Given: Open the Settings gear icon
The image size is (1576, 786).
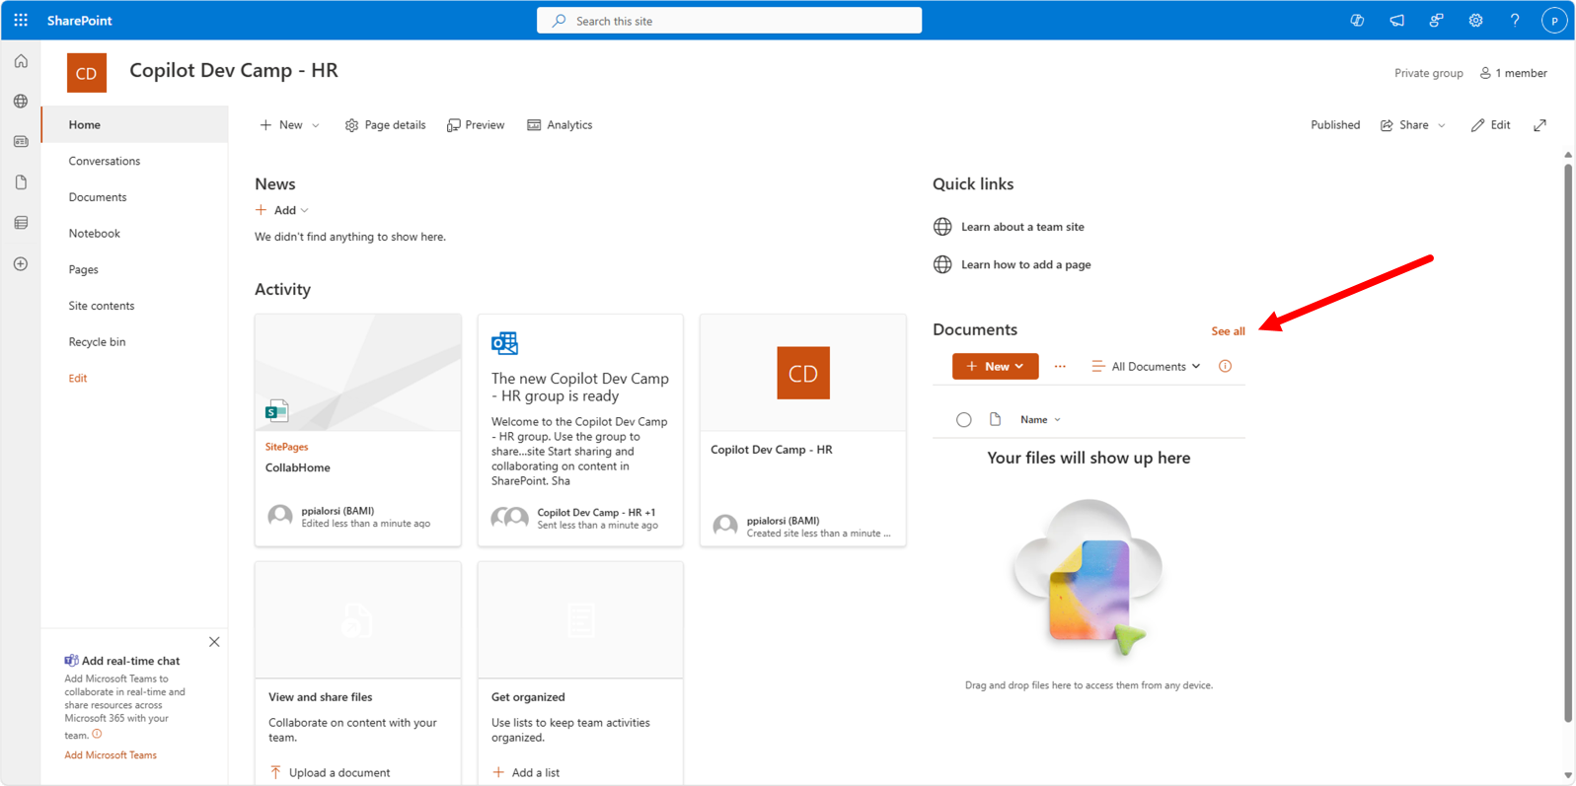Looking at the screenshot, I should [1475, 20].
